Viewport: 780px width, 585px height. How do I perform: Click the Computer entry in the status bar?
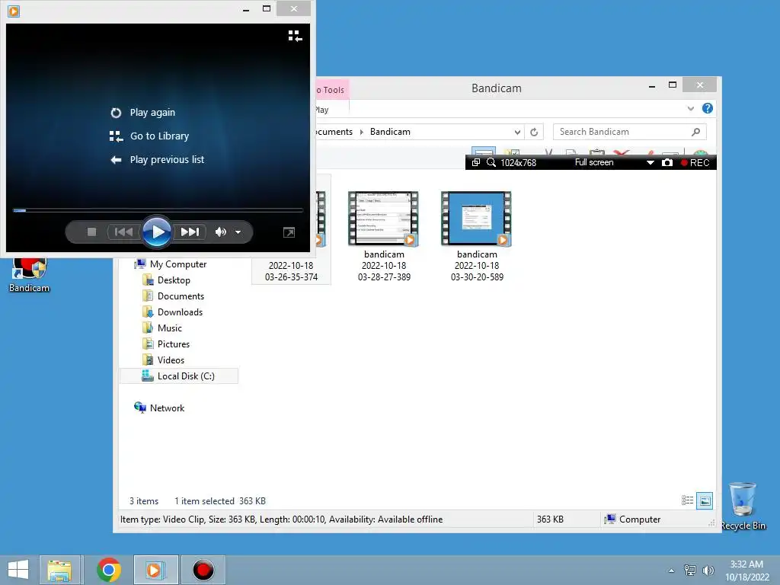click(633, 519)
